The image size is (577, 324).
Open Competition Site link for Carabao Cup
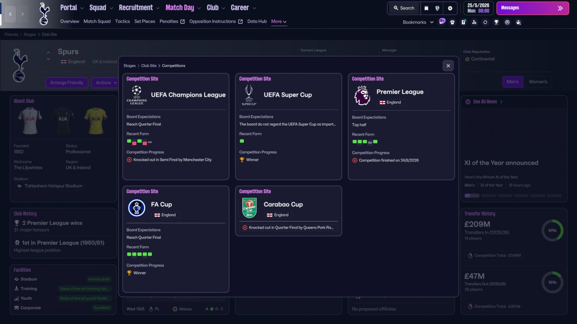coord(255,191)
